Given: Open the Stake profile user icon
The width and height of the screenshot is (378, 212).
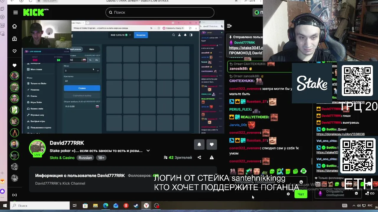Looking at the screenshot, I should click(x=179, y=35).
